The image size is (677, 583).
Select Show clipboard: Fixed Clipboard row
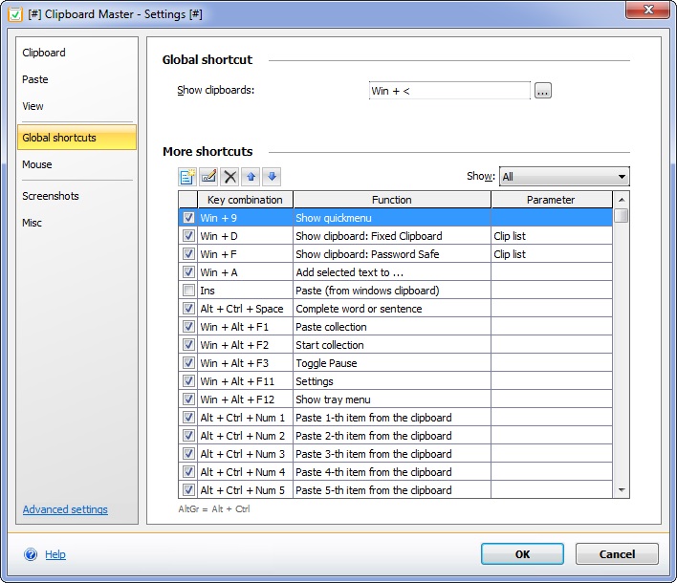tap(396, 236)
